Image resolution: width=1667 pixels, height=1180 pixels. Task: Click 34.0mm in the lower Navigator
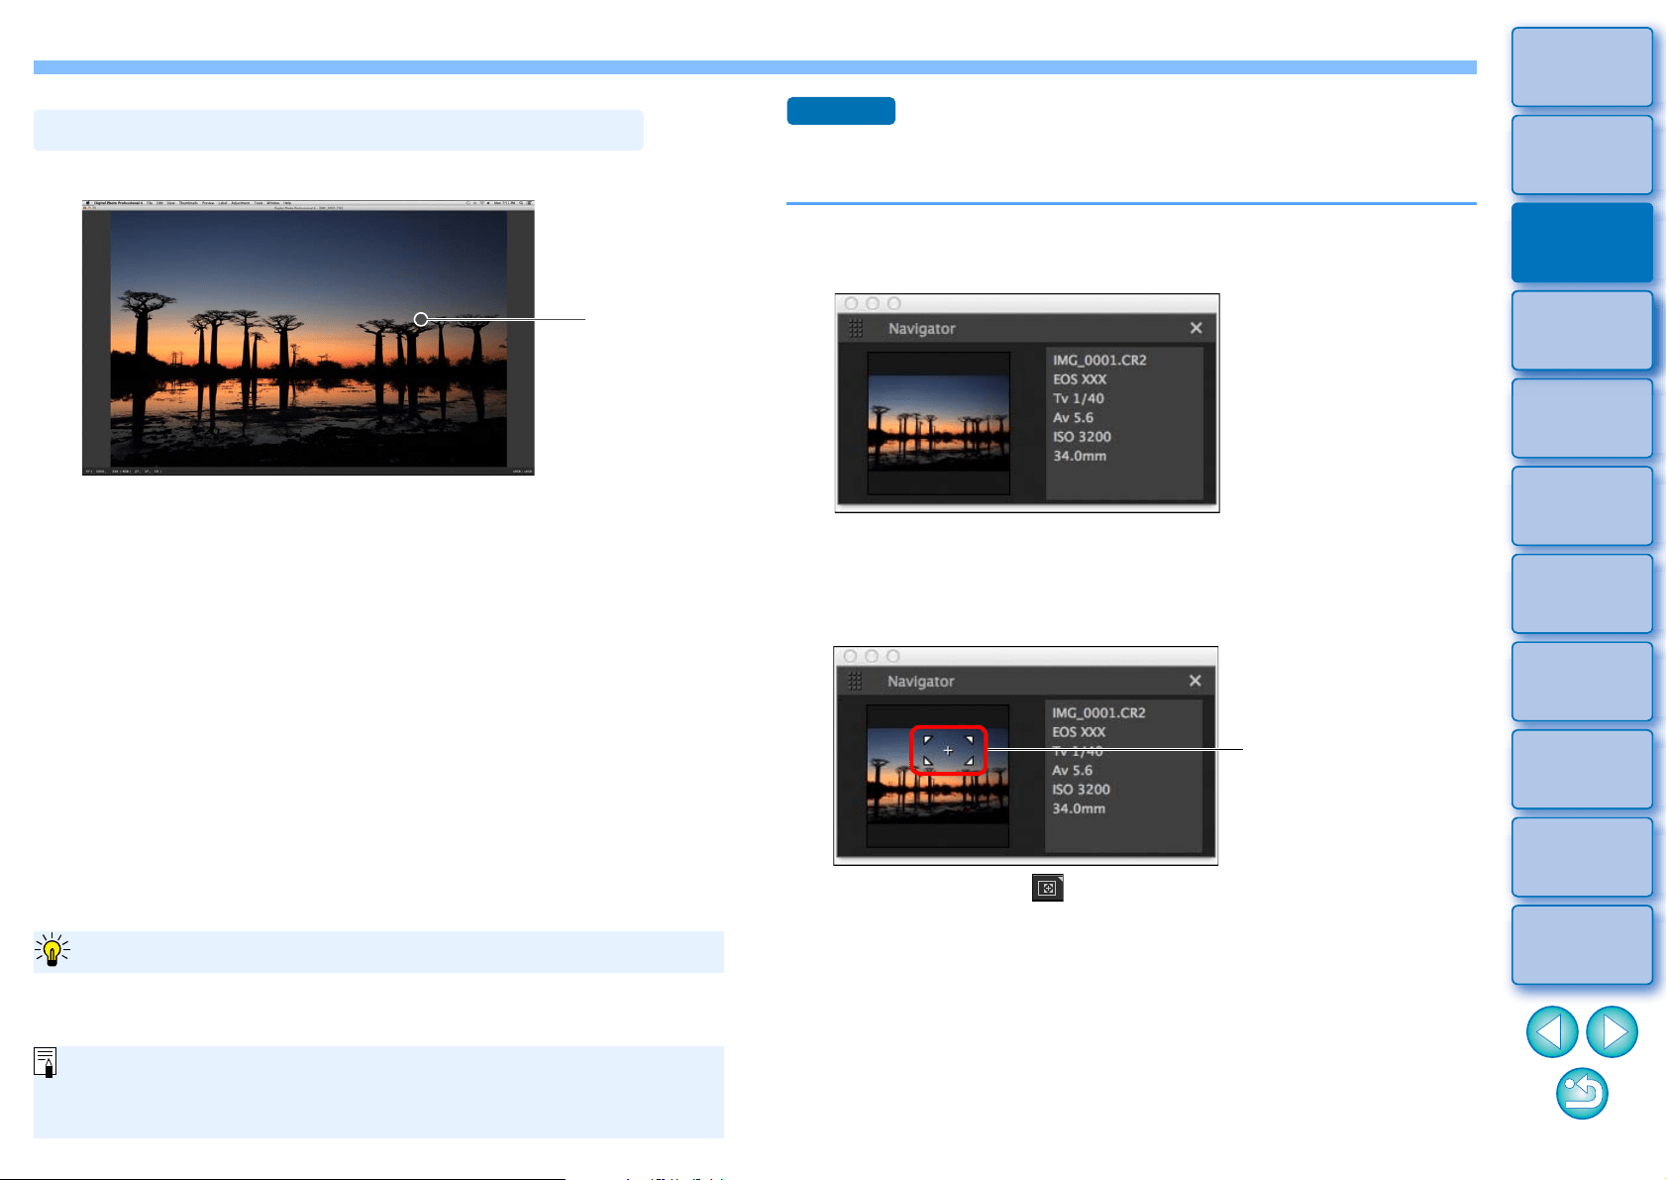pyautogui.click(x=1079, y=808)
